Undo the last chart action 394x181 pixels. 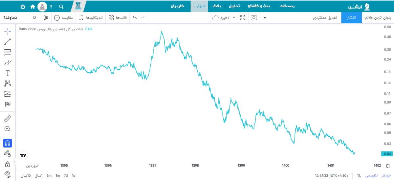pos(134,18)
